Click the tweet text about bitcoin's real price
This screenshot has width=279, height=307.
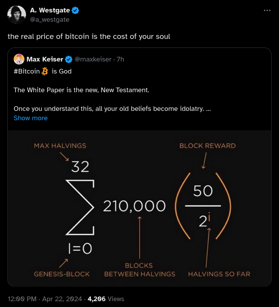[89, 37]
